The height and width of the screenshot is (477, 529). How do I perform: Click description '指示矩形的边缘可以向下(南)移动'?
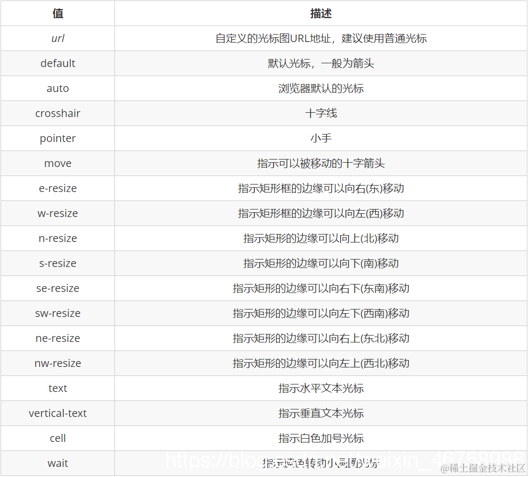(x=321, y=263)
